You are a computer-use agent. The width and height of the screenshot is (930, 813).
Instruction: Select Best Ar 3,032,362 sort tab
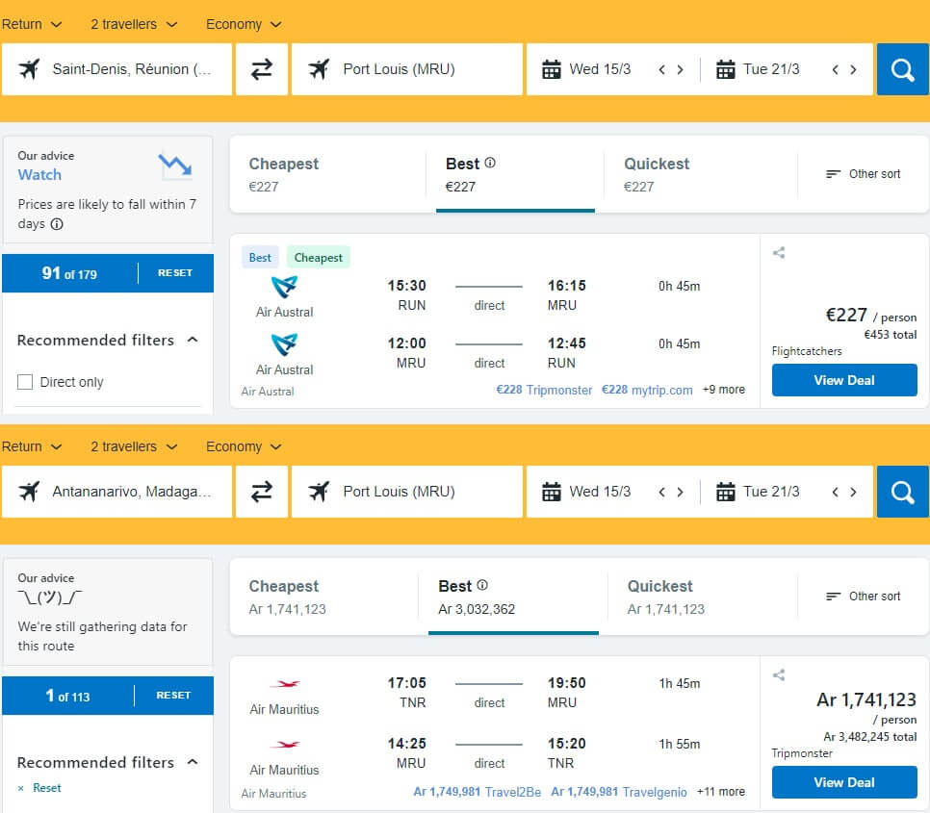point(513,597)
